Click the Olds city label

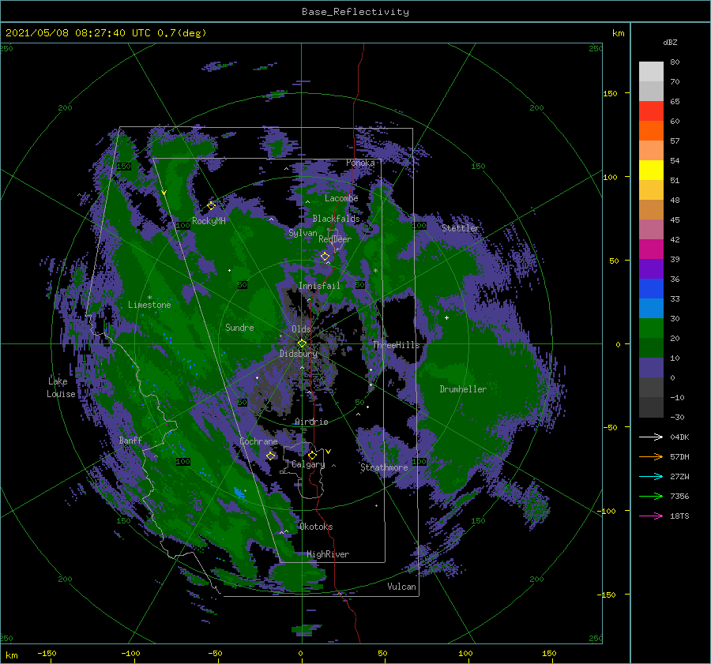tap(301, 329)
